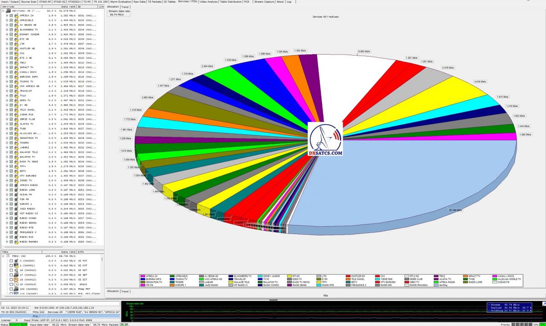Viewport: 546px width, 326px height.
Task: Click the RADIO CONGO radio service icon
Action: coord(16,218)
